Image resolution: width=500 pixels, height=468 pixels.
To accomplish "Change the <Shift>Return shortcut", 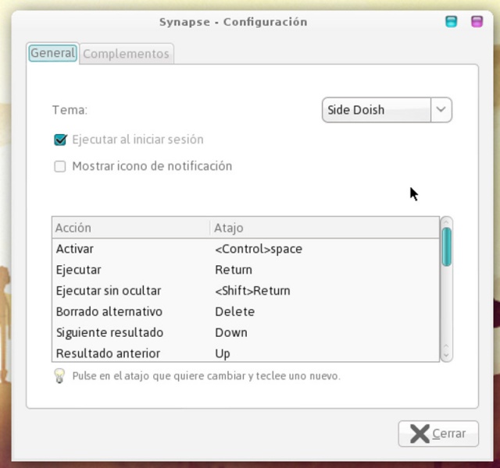I will (x=252, y=291).
